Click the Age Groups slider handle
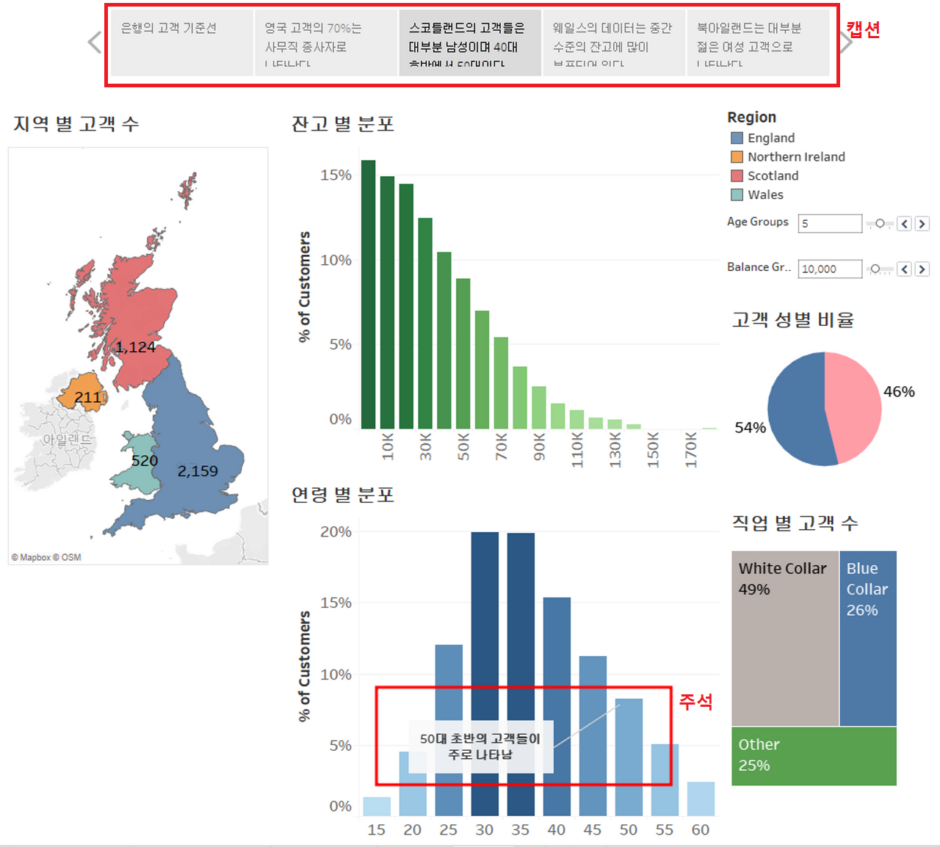The image size is (940, 847). coord(880,223)
